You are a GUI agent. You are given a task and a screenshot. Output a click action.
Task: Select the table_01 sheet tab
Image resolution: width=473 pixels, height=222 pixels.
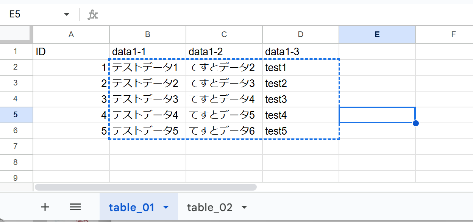pyautogui.click(x=132, y=207)
